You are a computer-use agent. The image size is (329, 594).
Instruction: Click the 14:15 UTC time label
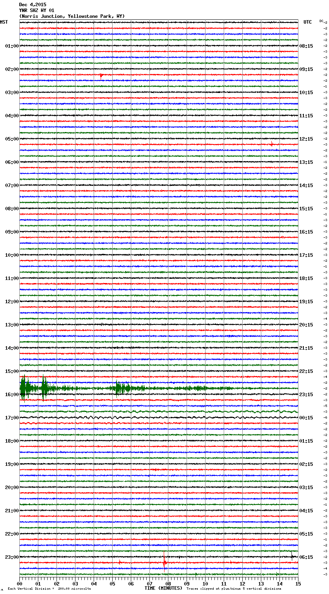(x=306, y=185)
